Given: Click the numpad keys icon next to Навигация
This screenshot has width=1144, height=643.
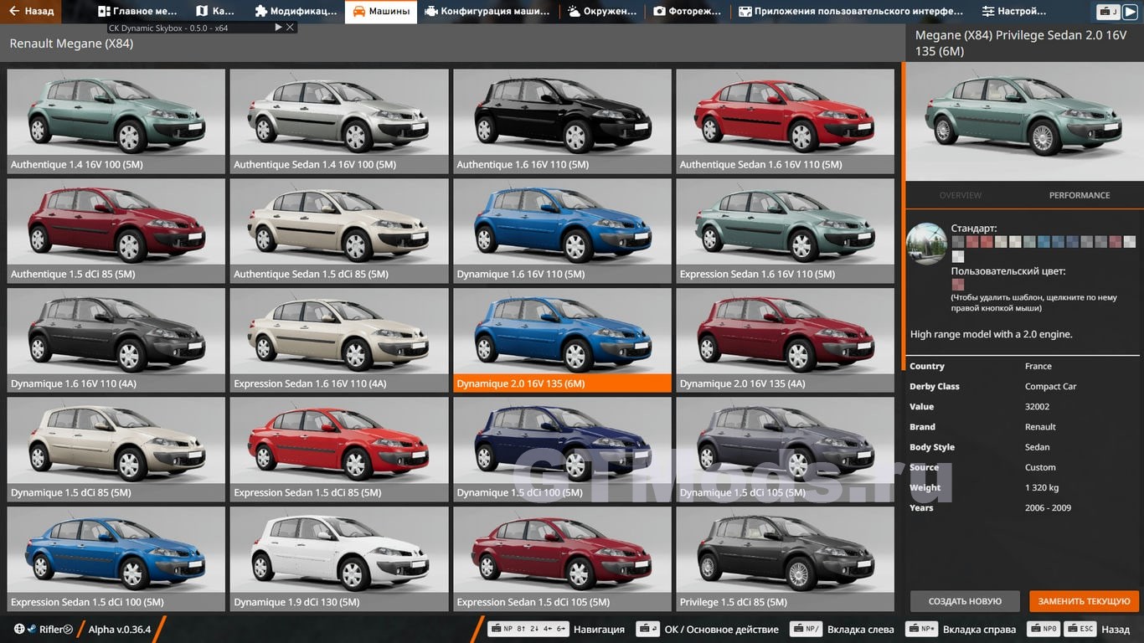Looking at the screenshot, I should click(528, 629).
